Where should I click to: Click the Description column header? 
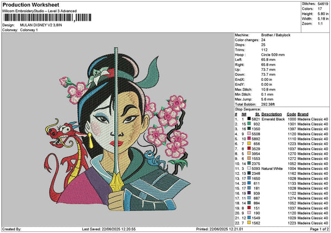tap(271, 114)
